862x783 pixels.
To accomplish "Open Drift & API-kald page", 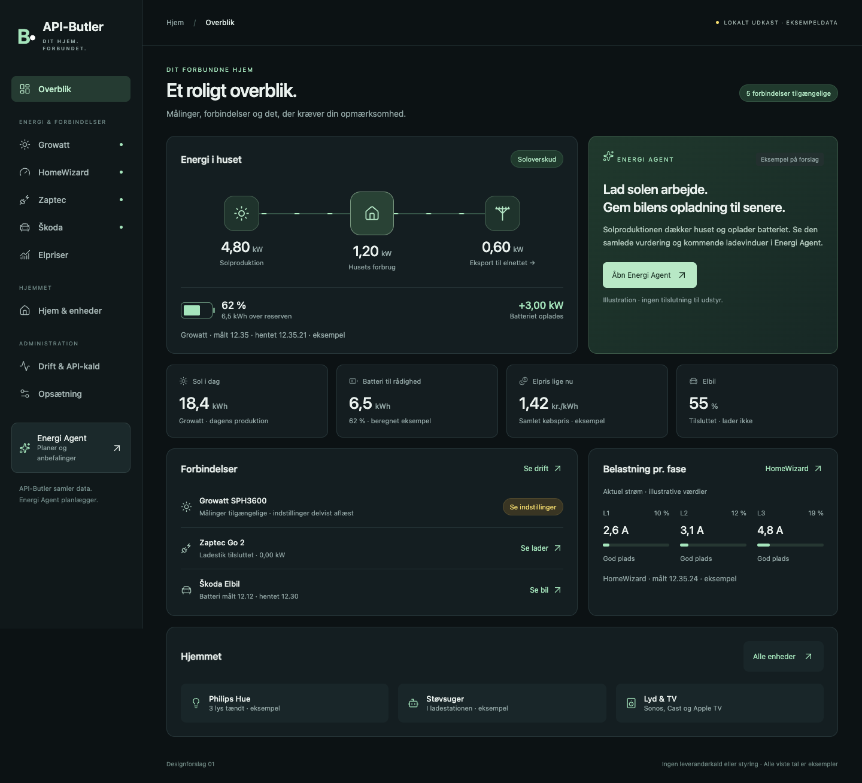I will tap(71, 366).
